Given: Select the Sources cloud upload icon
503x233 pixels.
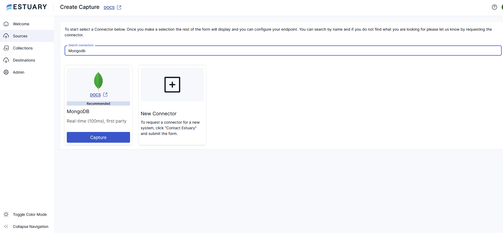Looking at the screenshot, I should click(x=6, y=36).
